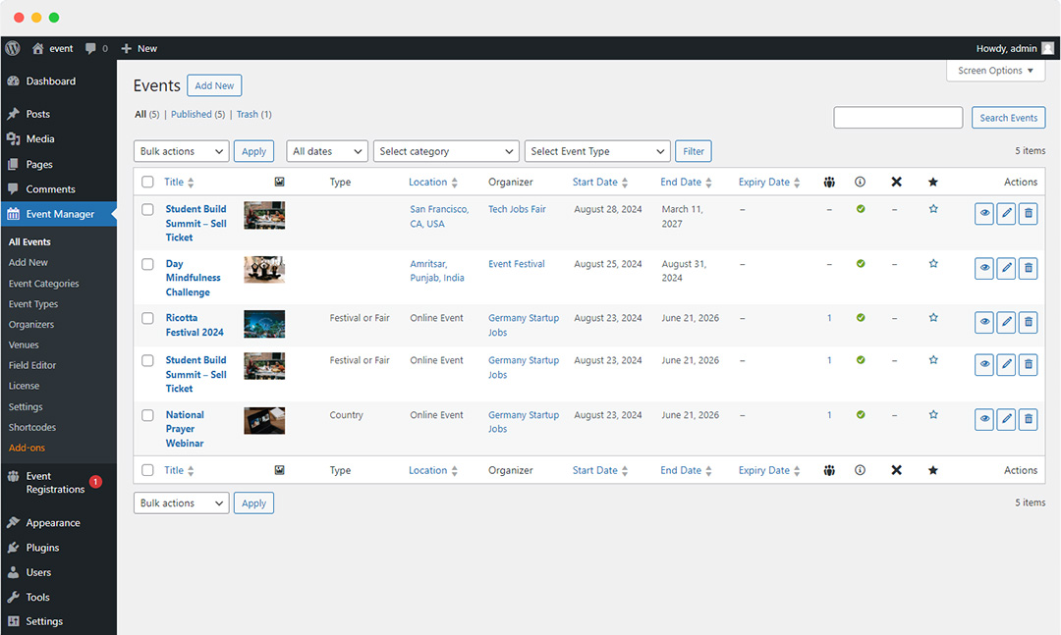Open the Trash filter link
Screen dimensions: 1061x635
pos(247,115)
